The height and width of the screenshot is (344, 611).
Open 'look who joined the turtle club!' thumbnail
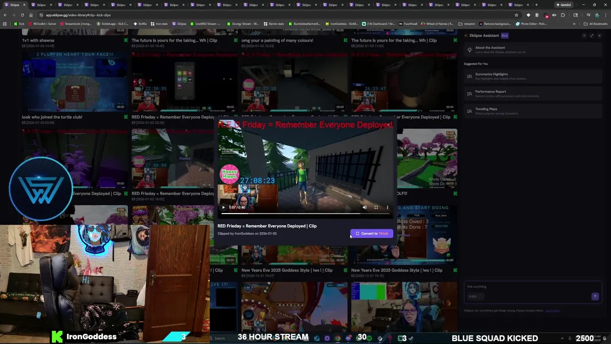[x=75, y=81]
